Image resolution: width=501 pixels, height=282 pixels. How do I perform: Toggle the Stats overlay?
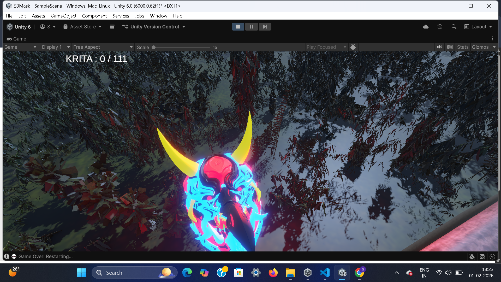tap(463, 47)
